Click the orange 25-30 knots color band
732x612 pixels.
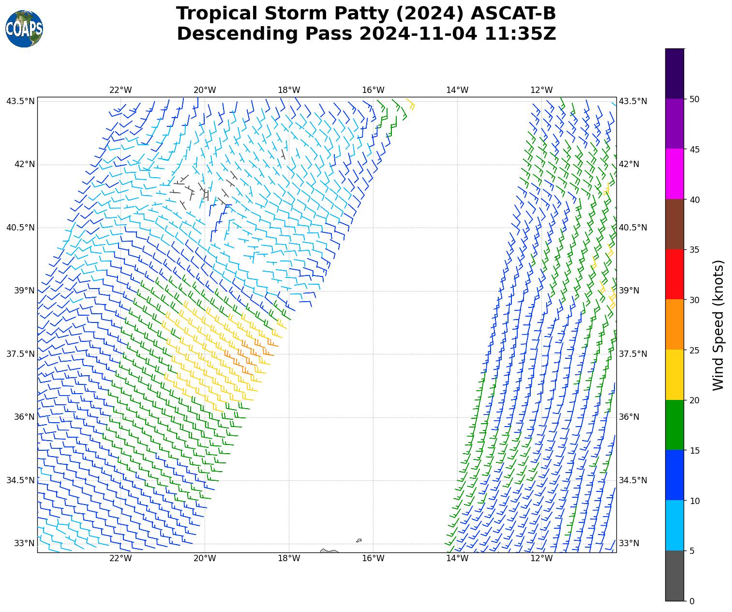point(674,324)
